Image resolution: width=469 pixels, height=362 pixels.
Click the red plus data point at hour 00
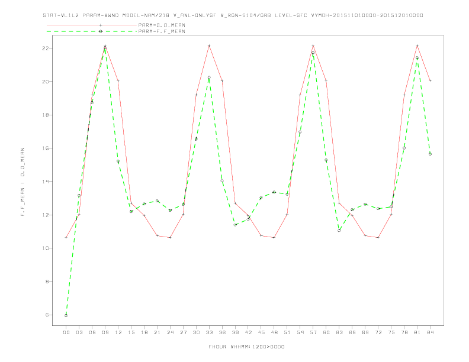(x=66, y=237)
